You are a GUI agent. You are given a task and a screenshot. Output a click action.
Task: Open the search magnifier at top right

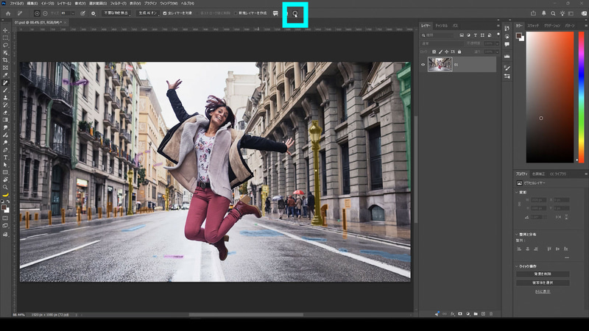tap(553, 13)
